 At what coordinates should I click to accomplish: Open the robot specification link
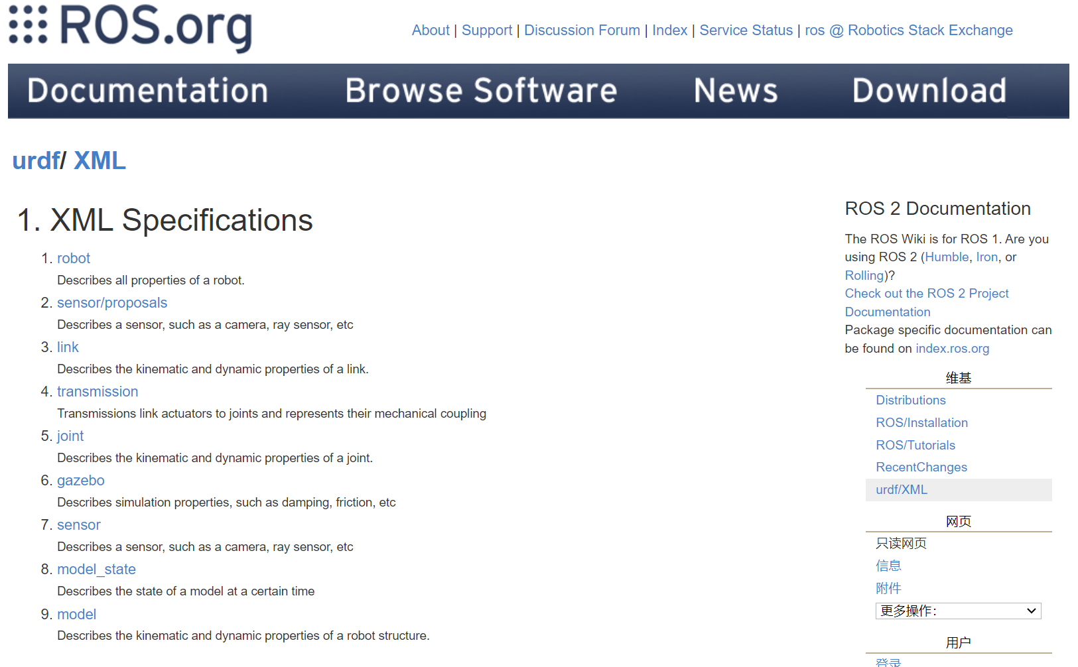click(74, 259)
